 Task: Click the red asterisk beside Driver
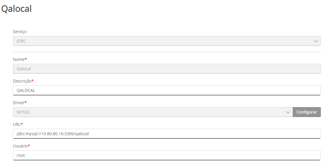coord(26,102)
